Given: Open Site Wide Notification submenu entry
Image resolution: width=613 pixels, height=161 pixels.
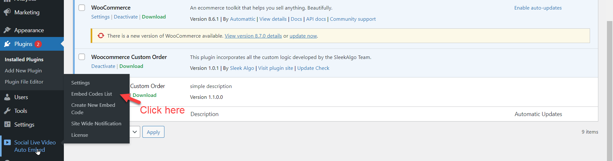Looking at the screenshot, I should click(x=96, y=124).
